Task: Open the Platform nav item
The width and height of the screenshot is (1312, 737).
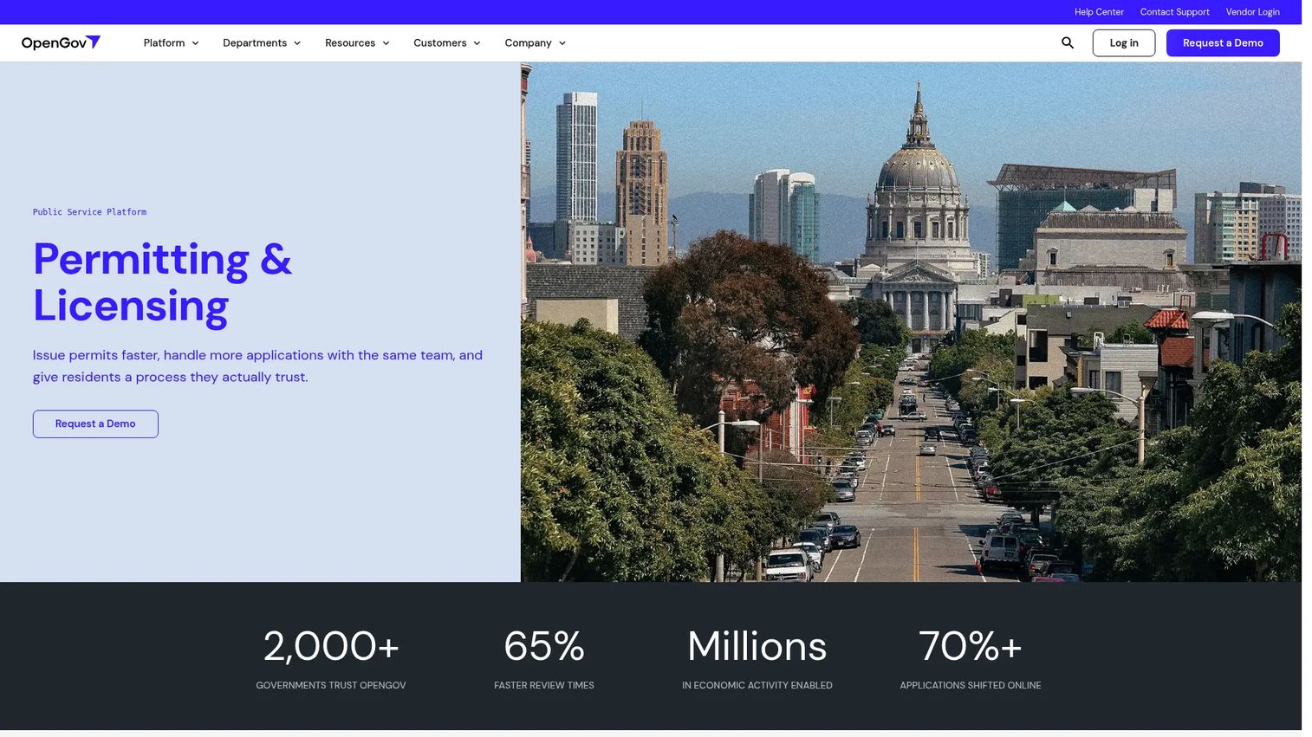Action: 164,42
